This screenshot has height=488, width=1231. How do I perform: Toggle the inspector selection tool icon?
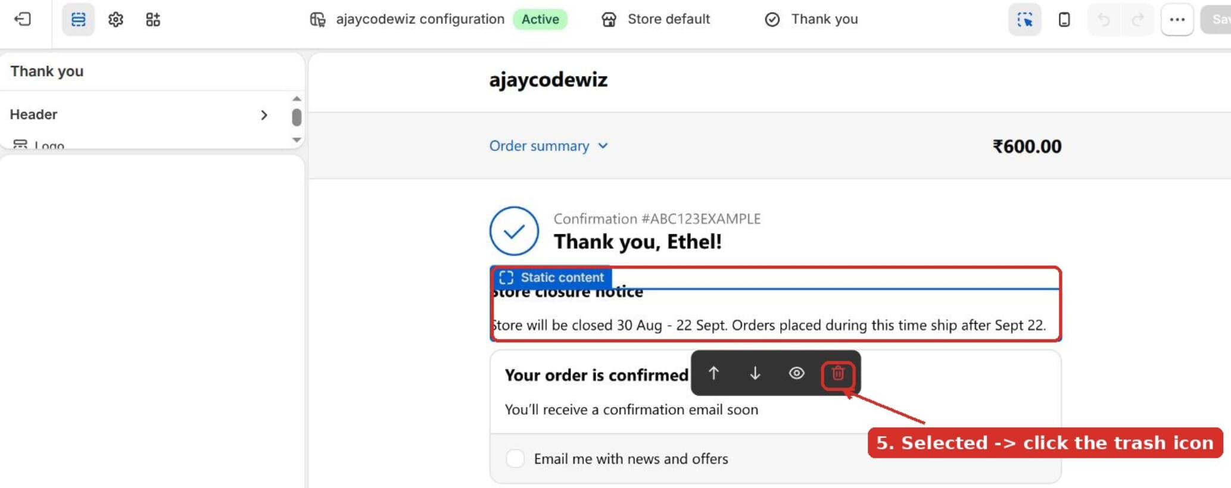1024,20
